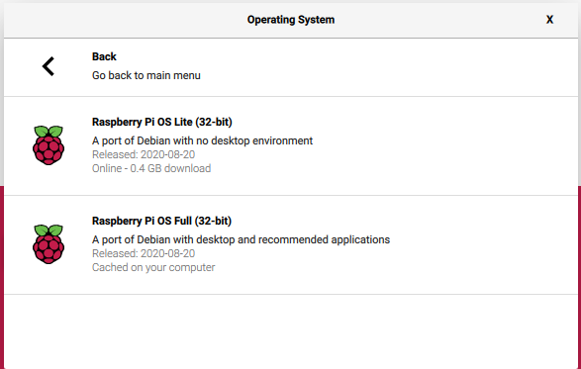
Task: Click "Go back to main menu" text
Action: click(145, 75)
